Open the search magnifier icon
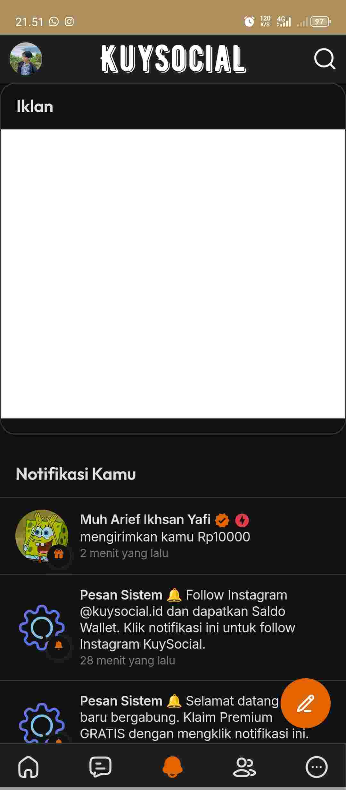Screen dimensions: 346x790 [325, 59]
